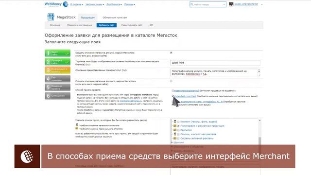Open step 5 Кошельки проекта
This screenshot has height=175, width=311.
57,87
